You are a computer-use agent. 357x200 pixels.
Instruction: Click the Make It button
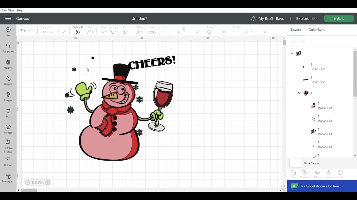[339, 19]
